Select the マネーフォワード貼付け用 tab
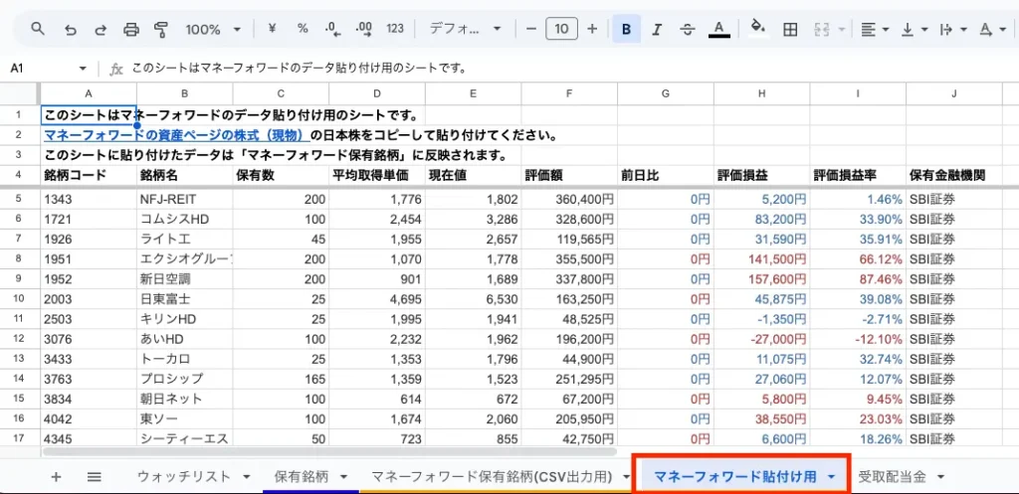The image size is (1019, 494). coord(735,477)
